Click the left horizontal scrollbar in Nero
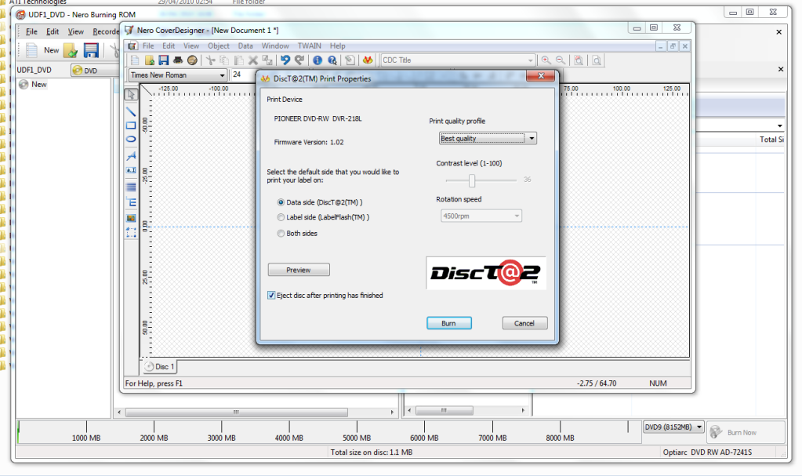The height and width of the screenshot is (476, 802). [256, 412]
